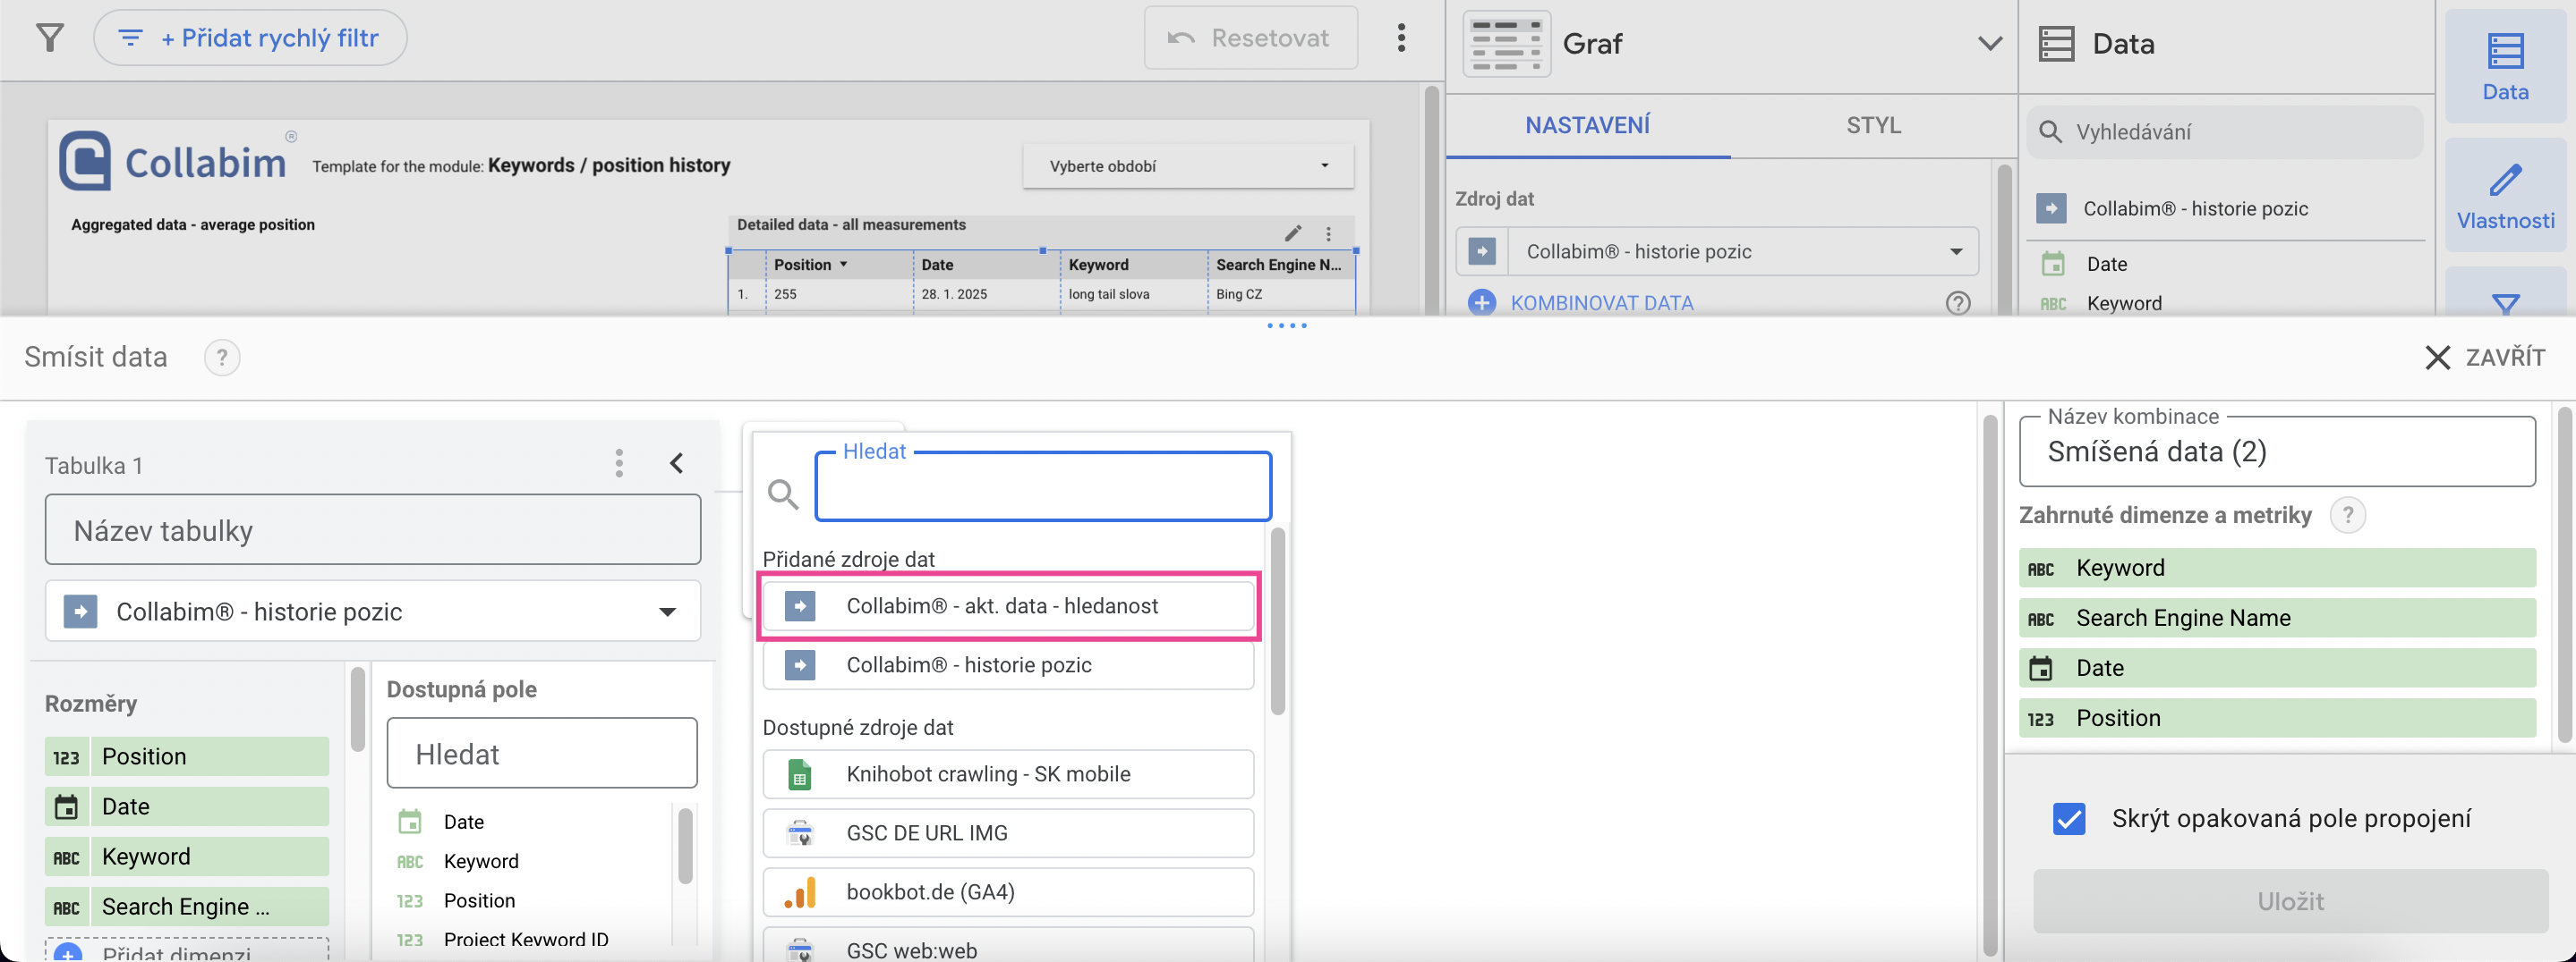Open help icon beside KOMBINOVAT DATA
The width and height of the screenshot is (2576, 962).
tap(1957, 303)
